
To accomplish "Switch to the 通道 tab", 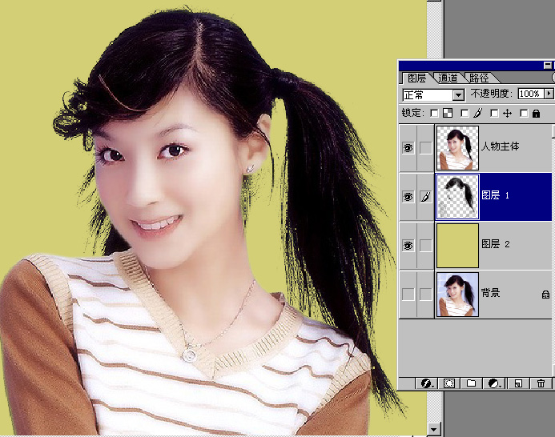I will 448,78.
